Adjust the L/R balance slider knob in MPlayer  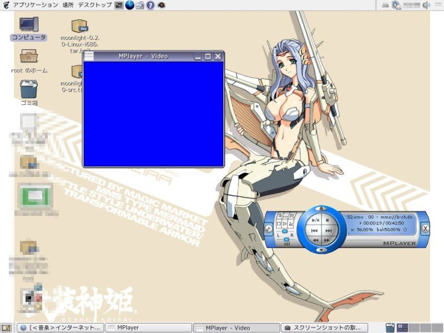285,231
